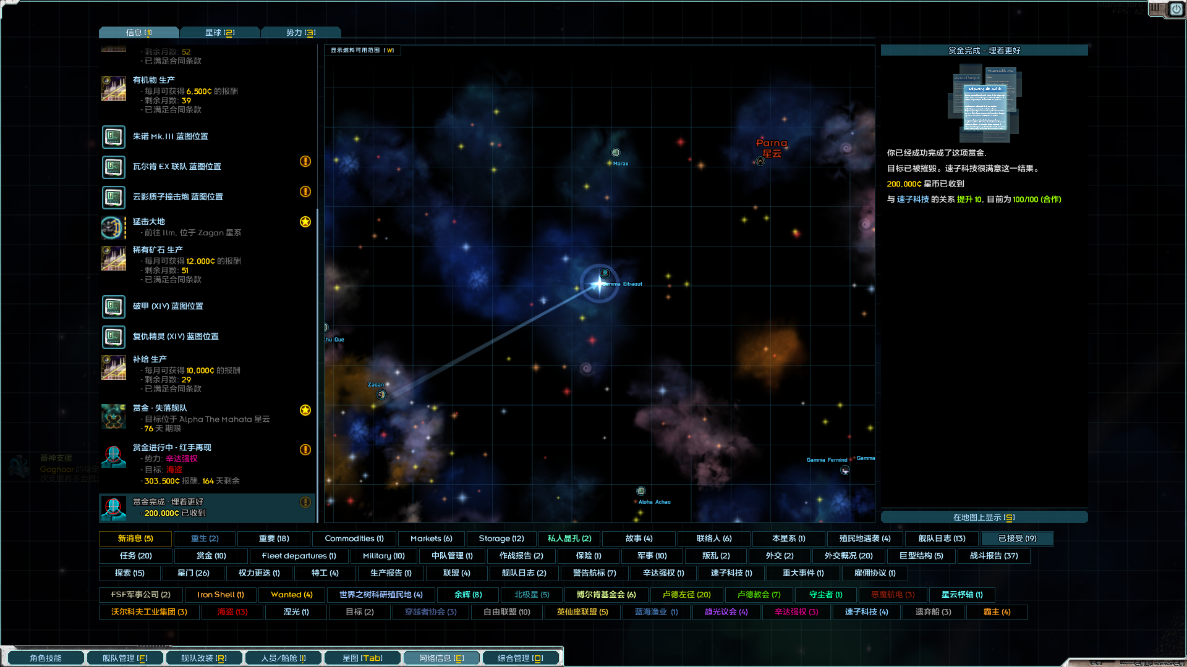
Task: Open the 舰队管理 [F] screen
Action: click(x=125, y=658)
